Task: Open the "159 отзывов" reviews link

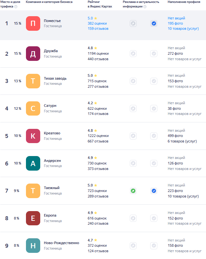Action: tap(98, 28)
